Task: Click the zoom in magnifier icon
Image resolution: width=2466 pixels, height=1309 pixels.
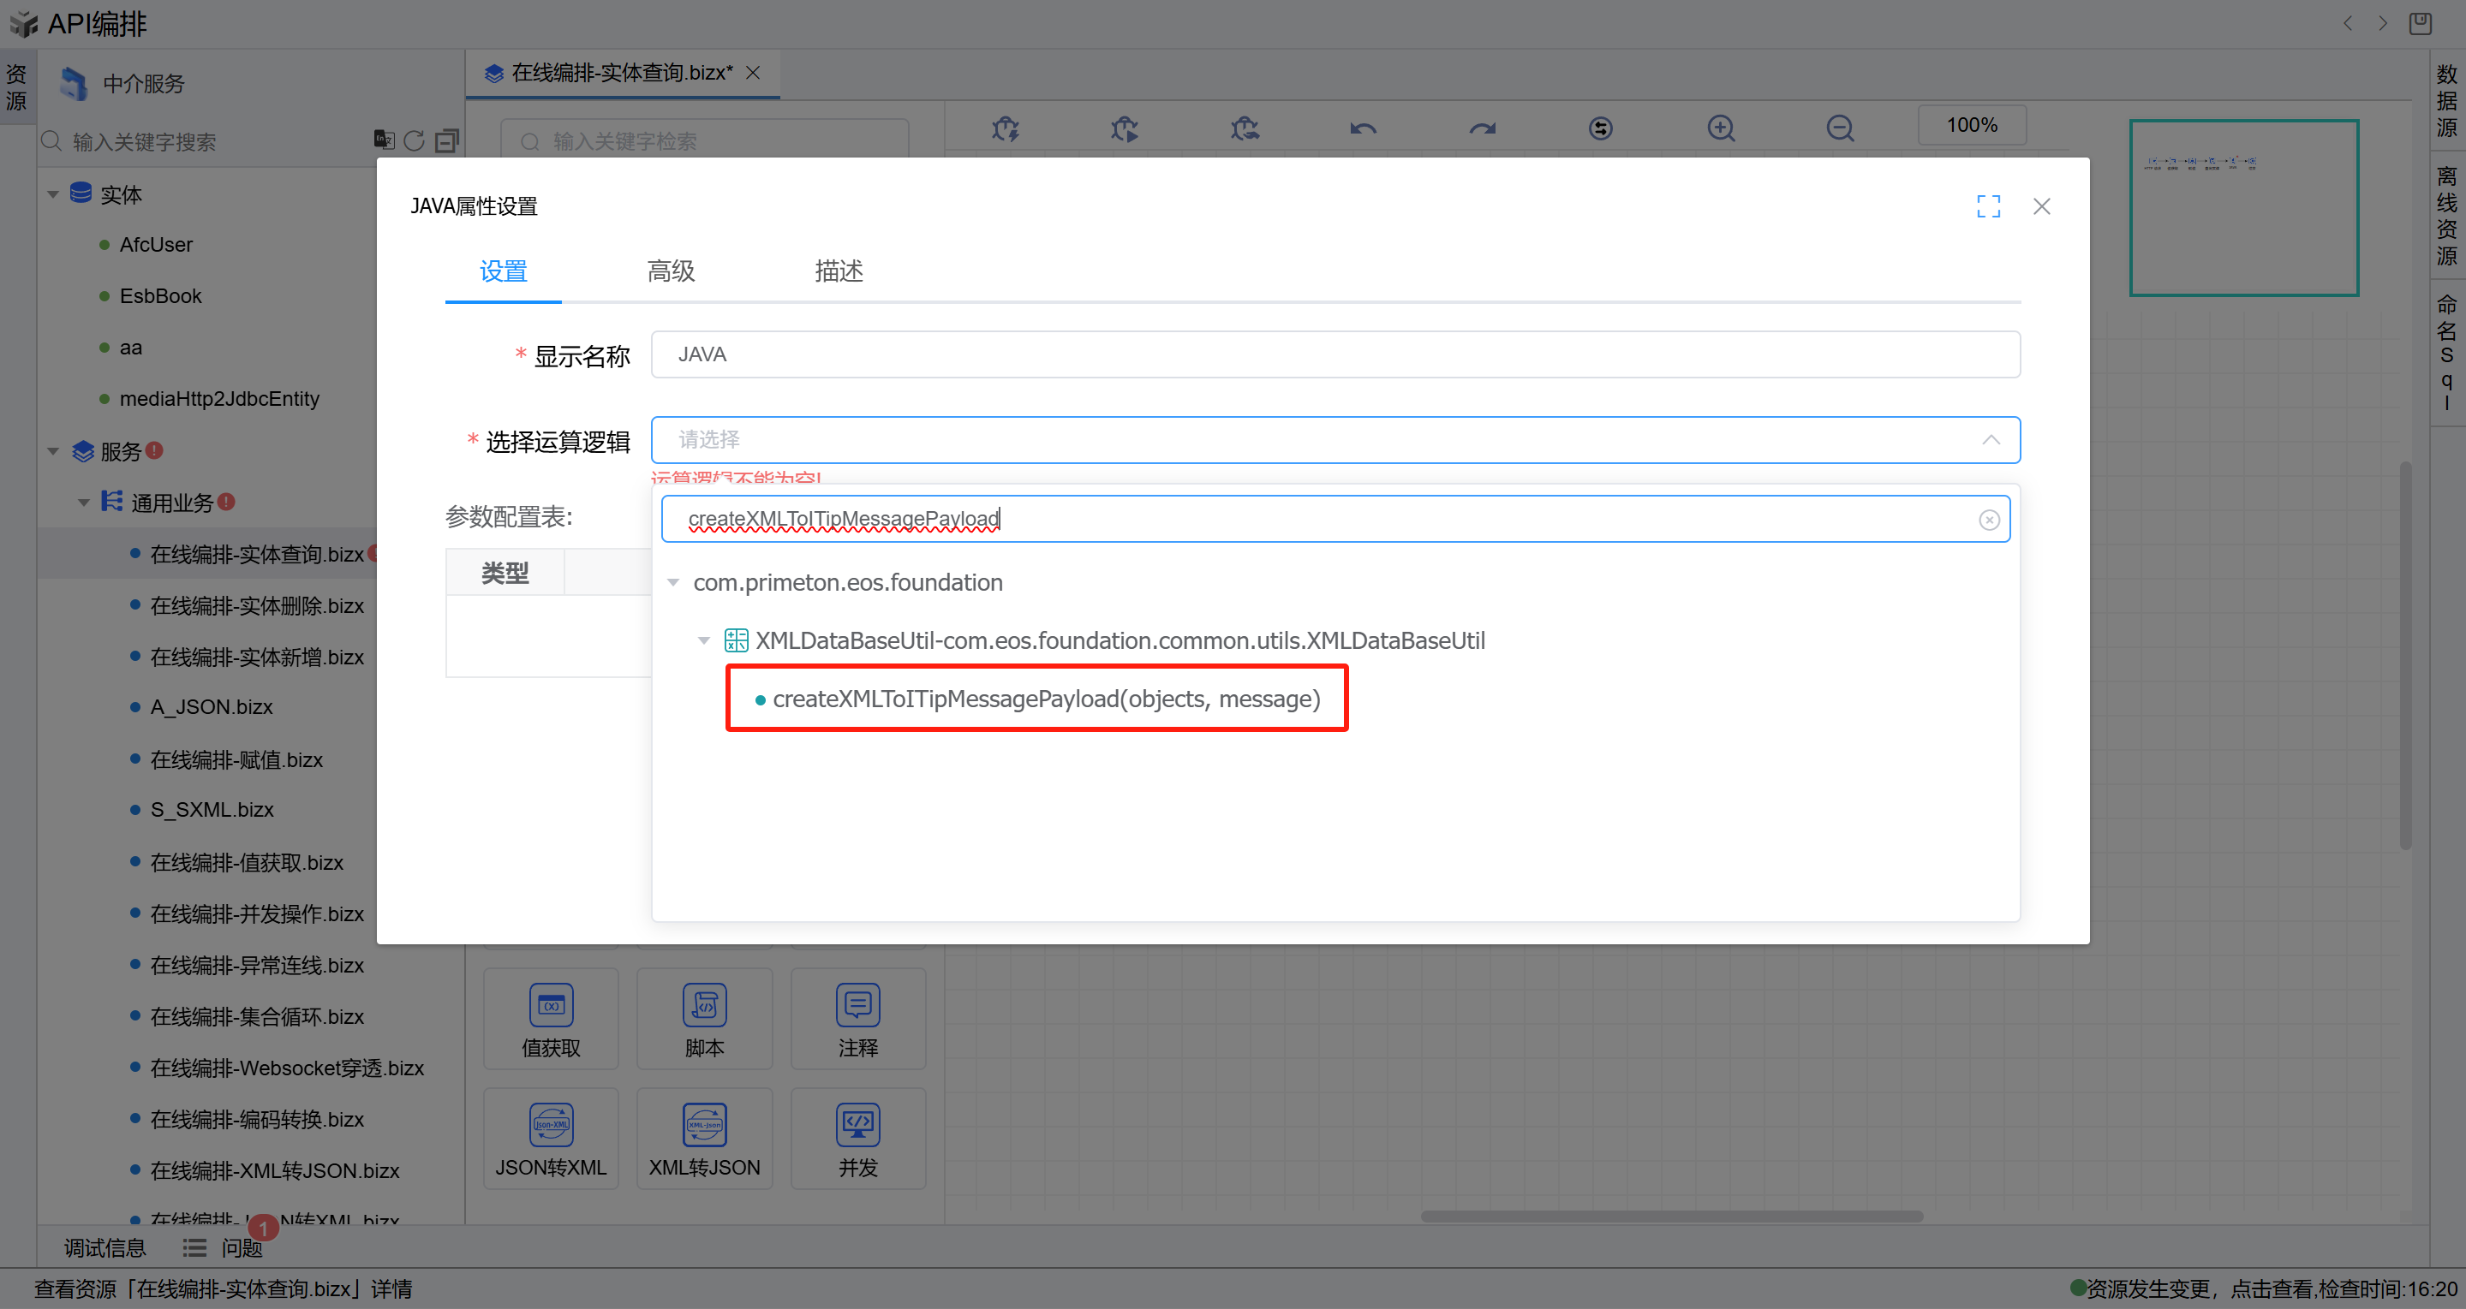Action: tap(1720, 128)
